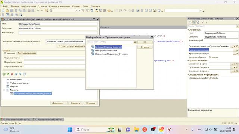Open the Сервис menu
Image resolution: width=239 pixels, height=134 pixels.
pos(76,6)
